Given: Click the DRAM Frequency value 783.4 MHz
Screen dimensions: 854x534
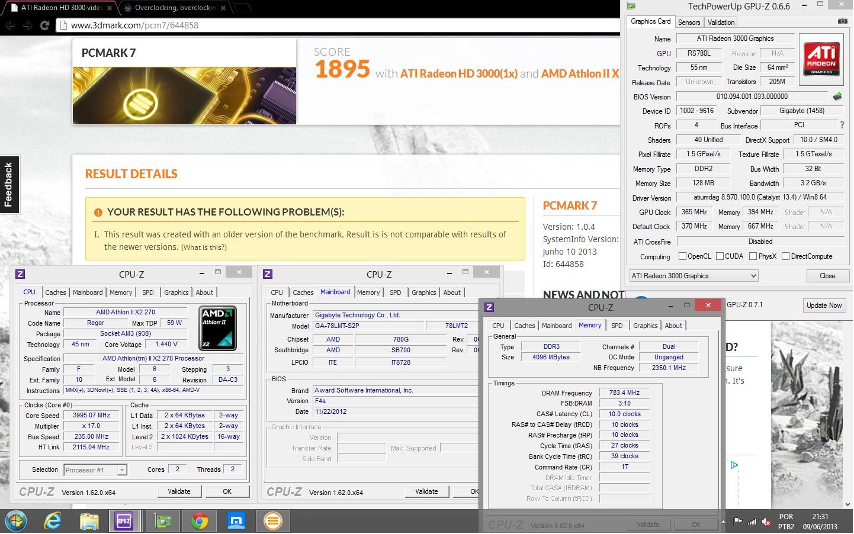Looking at the screenshot, I should click(624, 393).
